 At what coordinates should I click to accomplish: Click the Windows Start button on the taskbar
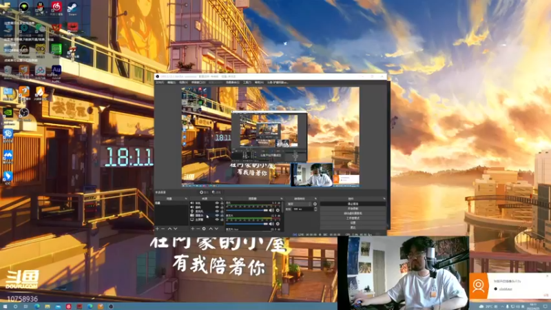(x=5, y=307)
